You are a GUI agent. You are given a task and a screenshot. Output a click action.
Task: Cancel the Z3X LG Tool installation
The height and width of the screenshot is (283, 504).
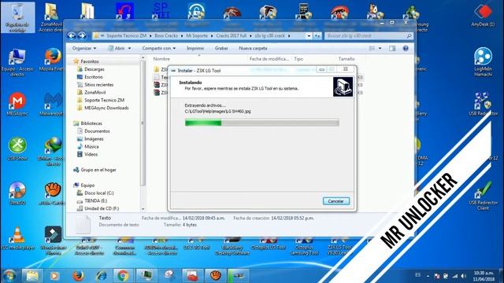tap(336, 201)
